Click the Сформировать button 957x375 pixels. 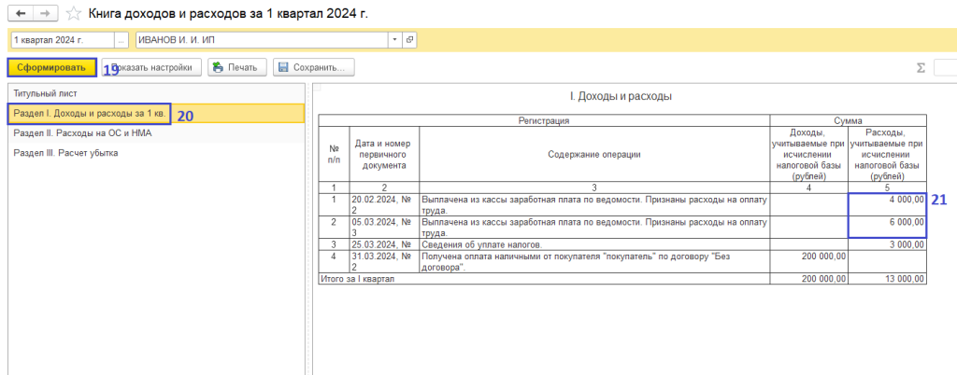52,67
